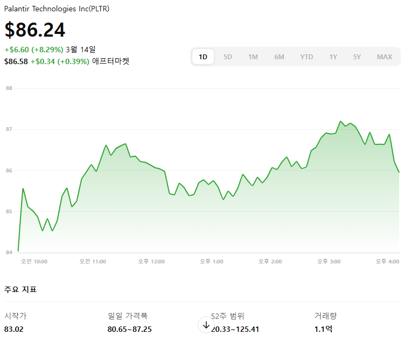Show the MAX range chart

pyautogui.click(x=384, y=57)
